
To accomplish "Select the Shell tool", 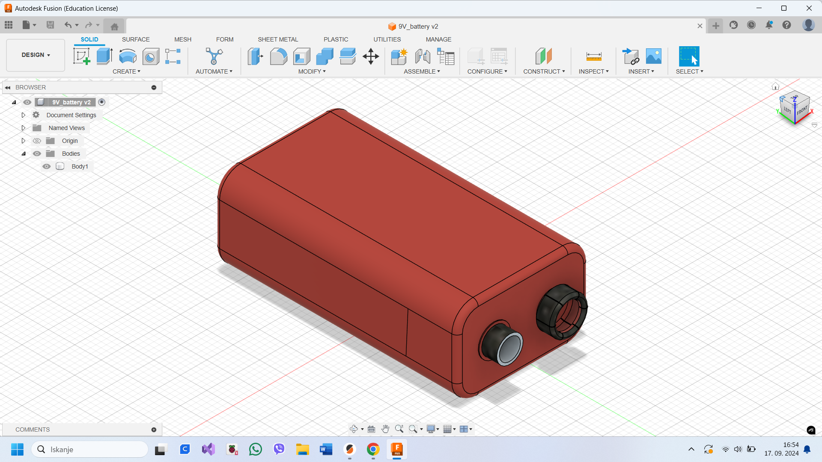I will [302, 56].
